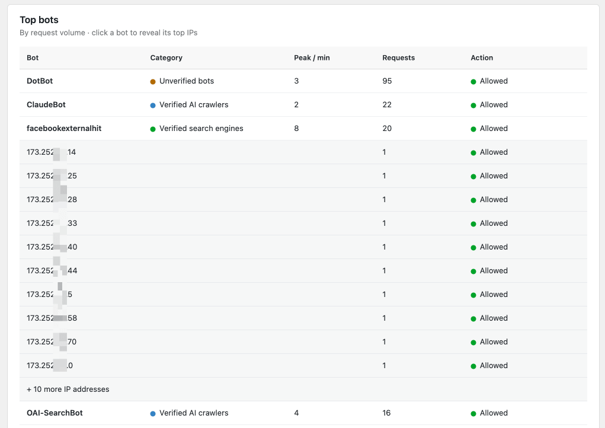Click the 'Unverified bots' category label
The width and height of the screenshot is (605, 428).
(187, 81)
